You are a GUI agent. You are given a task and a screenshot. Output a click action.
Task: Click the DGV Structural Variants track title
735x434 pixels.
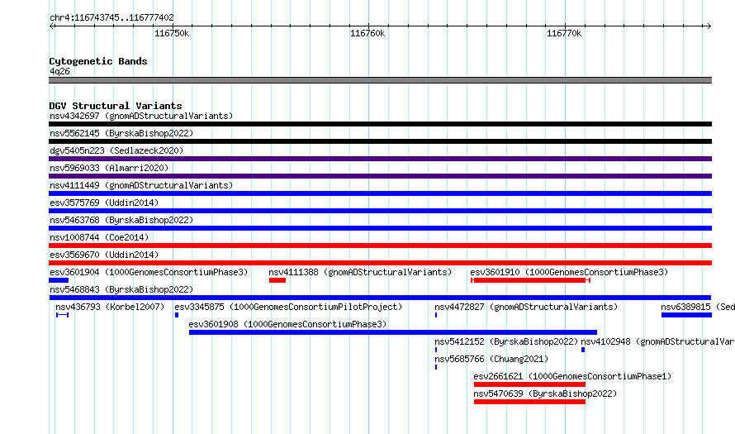point(116,106)
